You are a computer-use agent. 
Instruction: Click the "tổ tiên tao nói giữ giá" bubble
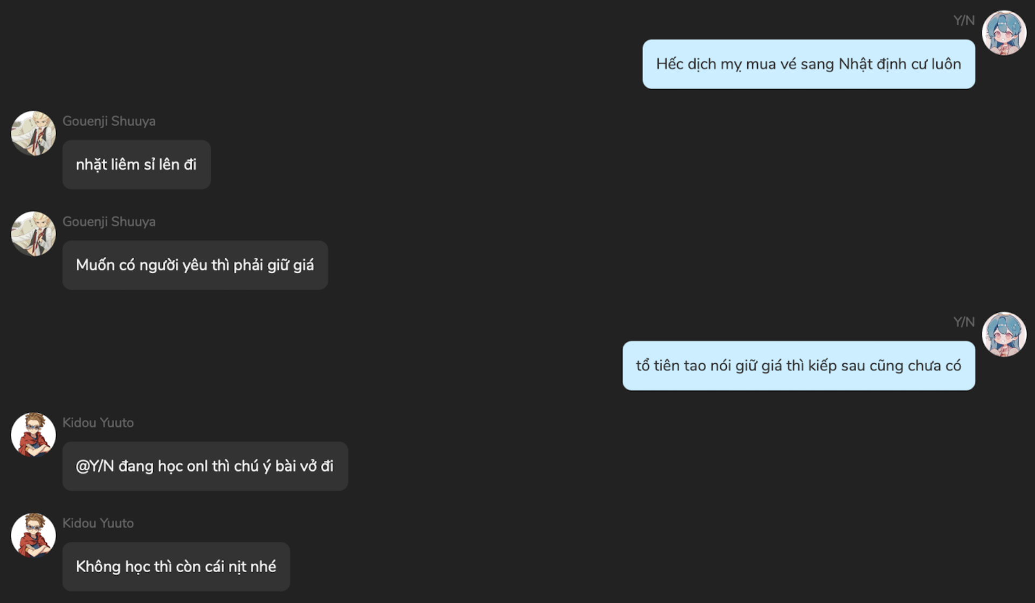(799, 366)
